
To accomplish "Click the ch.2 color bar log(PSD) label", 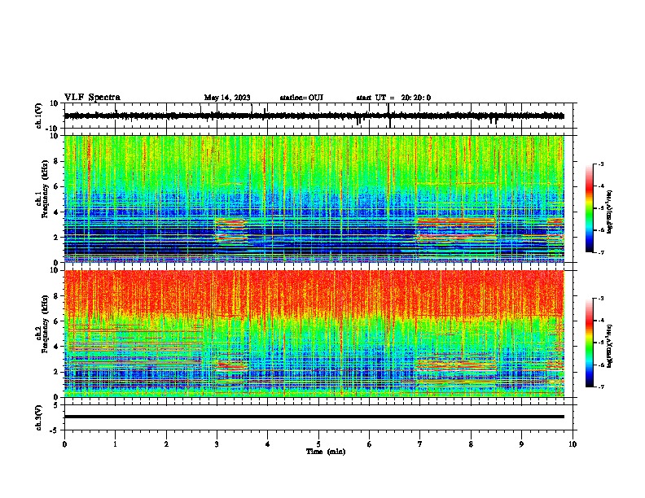I will (x=609, y=346).
